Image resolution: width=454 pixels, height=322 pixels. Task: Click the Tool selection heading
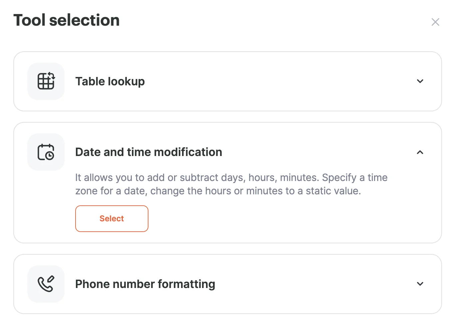point(66,20)
